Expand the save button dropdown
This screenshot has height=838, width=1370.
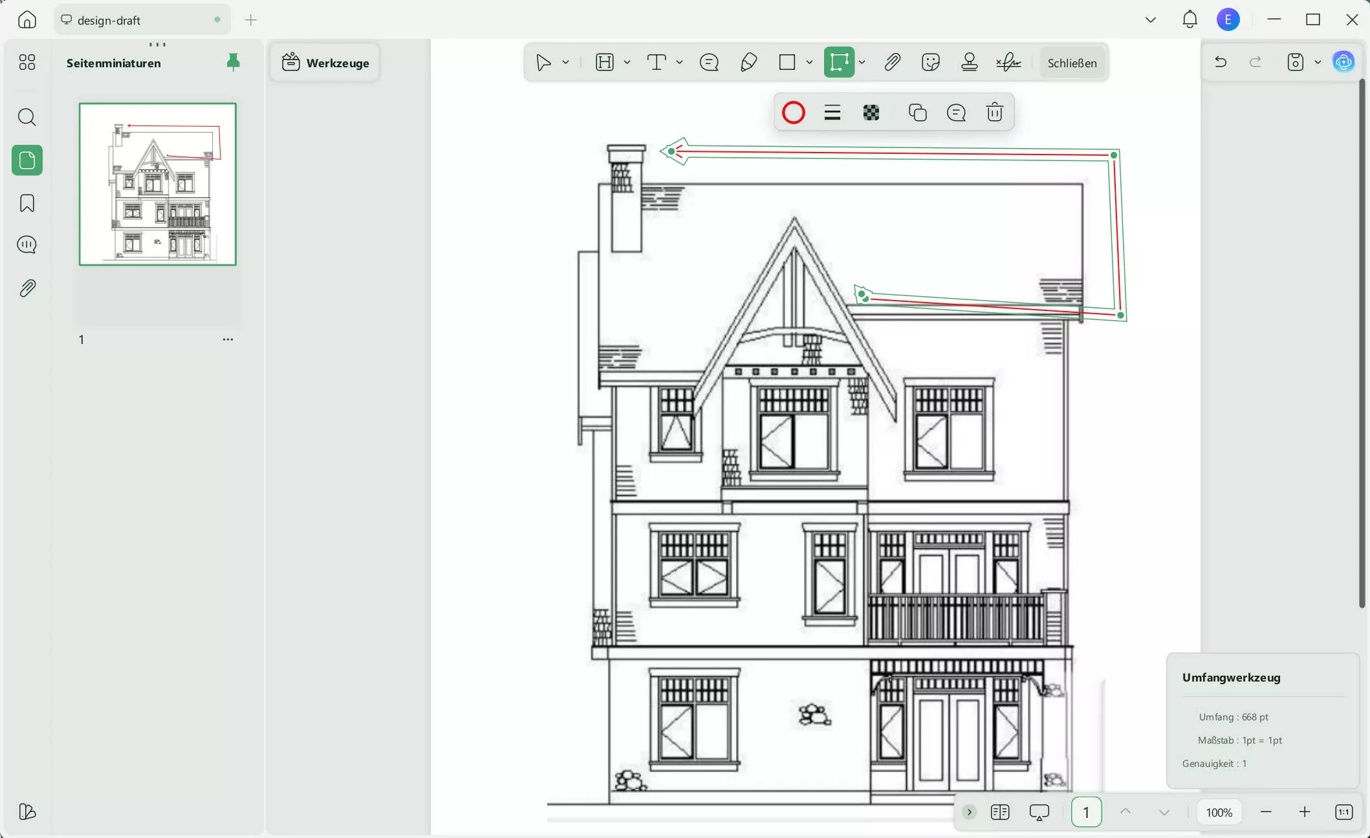(1319, 62)
